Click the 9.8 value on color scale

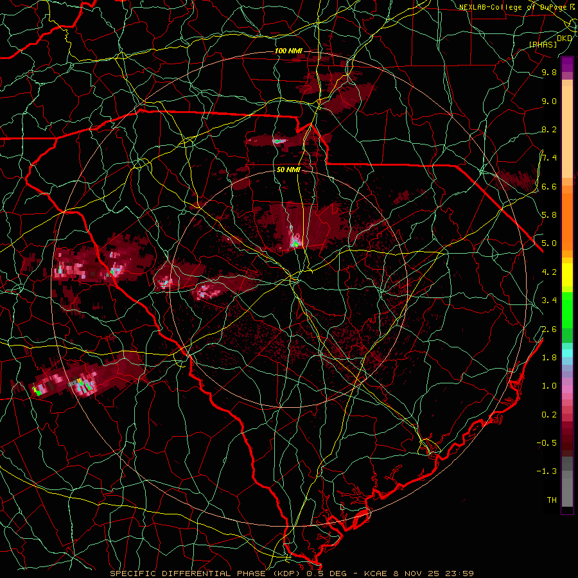(x=549, y=72)
